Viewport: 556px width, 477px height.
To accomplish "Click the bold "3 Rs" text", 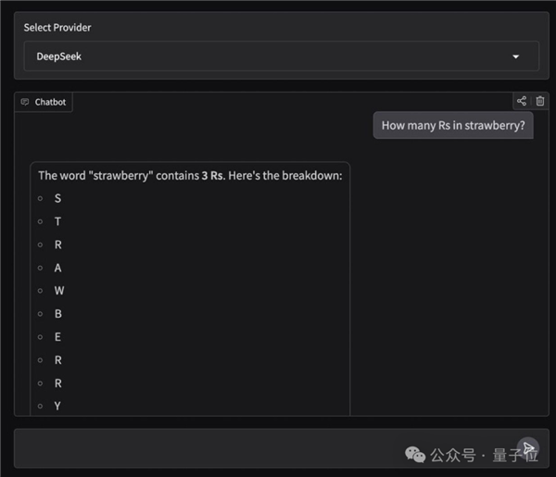I will 212,175.
